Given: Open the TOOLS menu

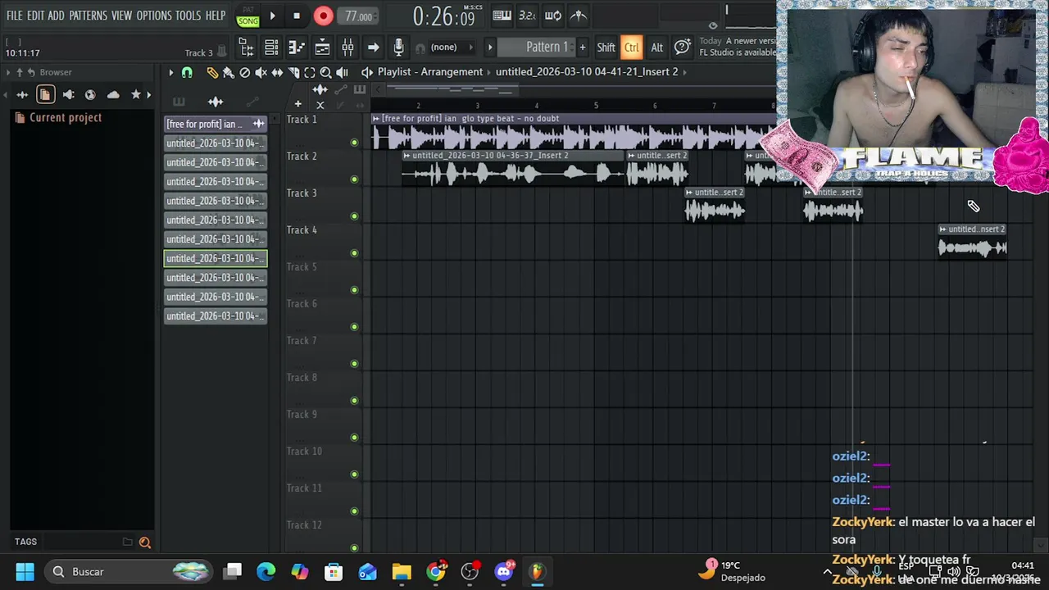Looking at the screenshot, I should (x=188, y=16).
